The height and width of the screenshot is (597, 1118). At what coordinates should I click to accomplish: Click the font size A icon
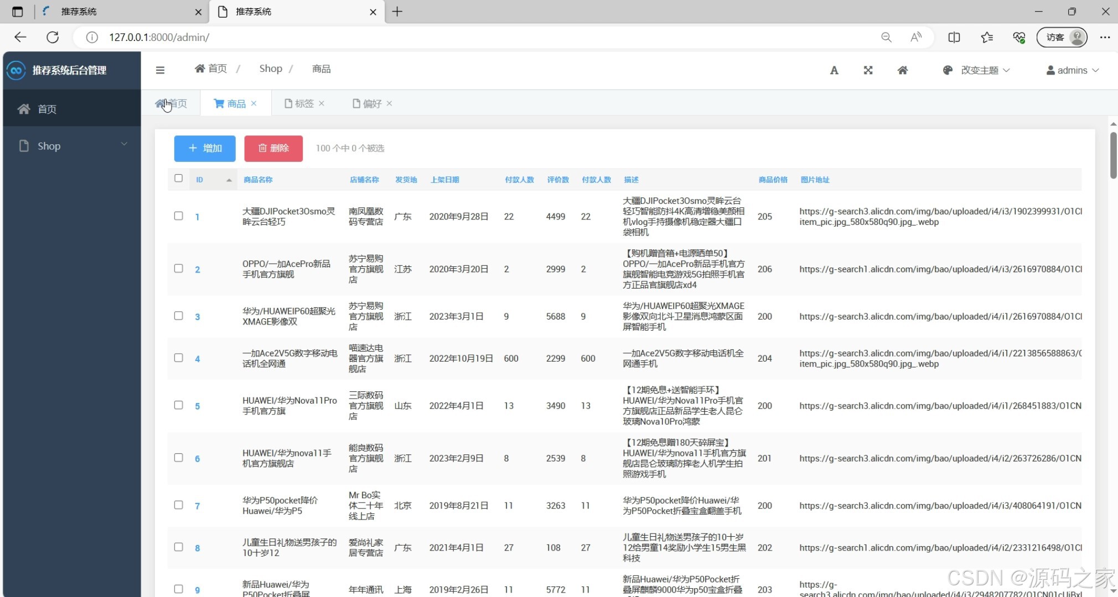[834, 70]
